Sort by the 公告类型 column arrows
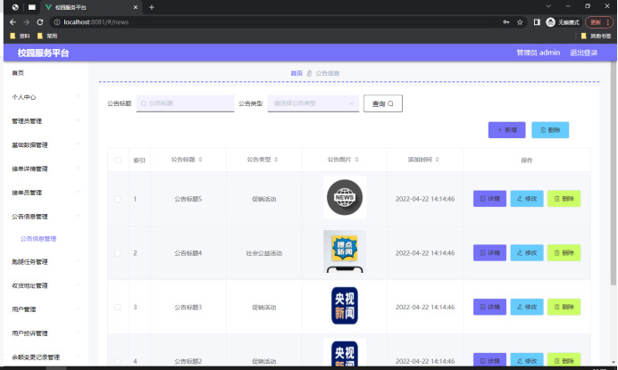Image resolution: width=618 pixels, height=370 pixels. (276, 160)
